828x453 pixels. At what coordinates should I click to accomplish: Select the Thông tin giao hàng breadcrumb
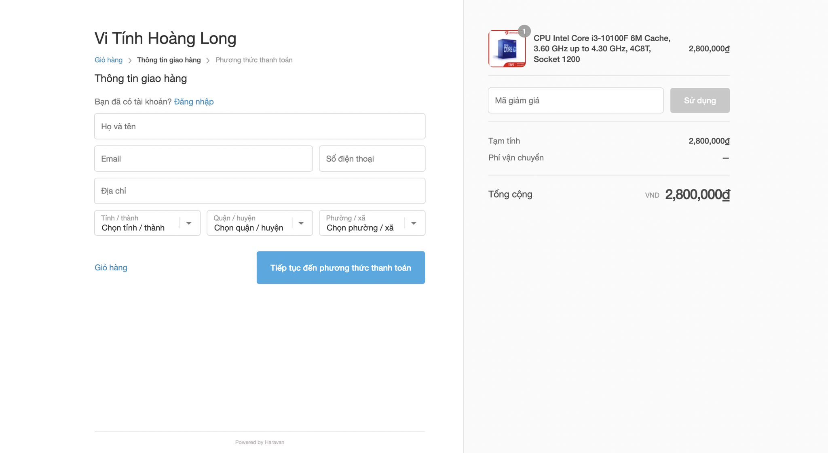(169, 60)
